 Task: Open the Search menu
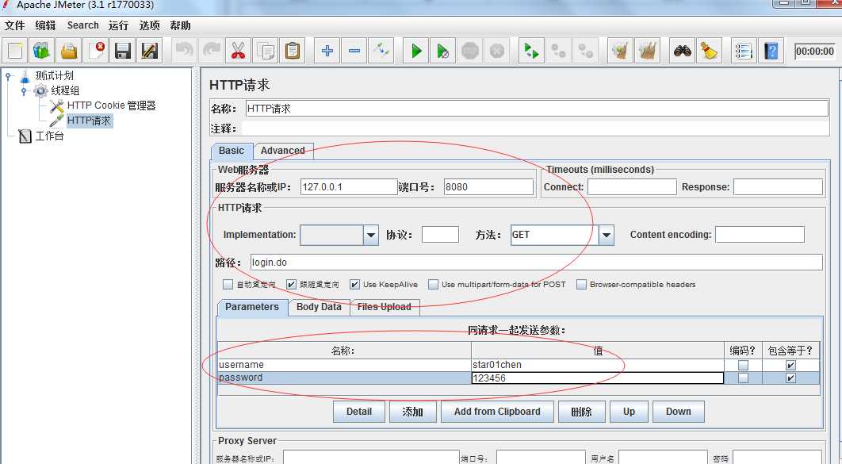pos(82,25)
